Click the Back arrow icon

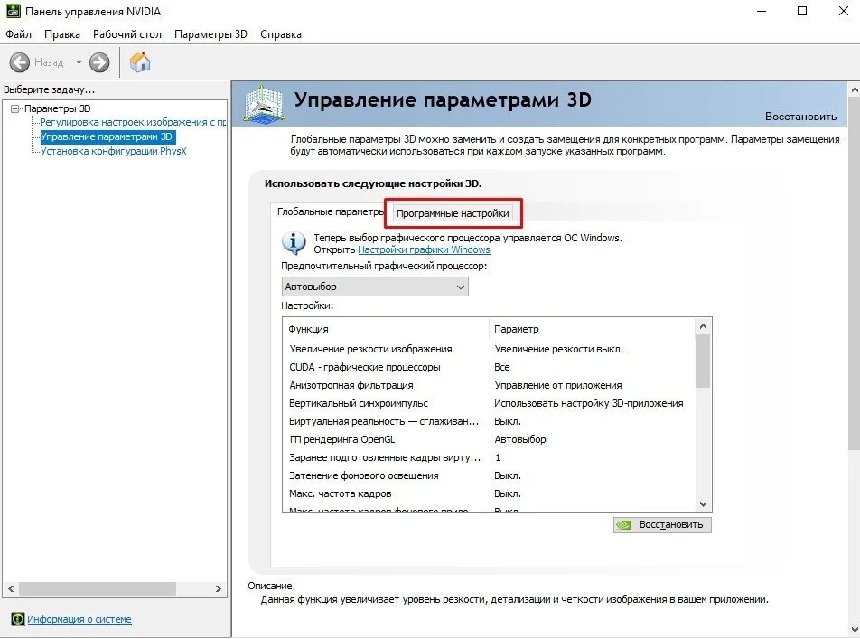click(x=20, y=62)
